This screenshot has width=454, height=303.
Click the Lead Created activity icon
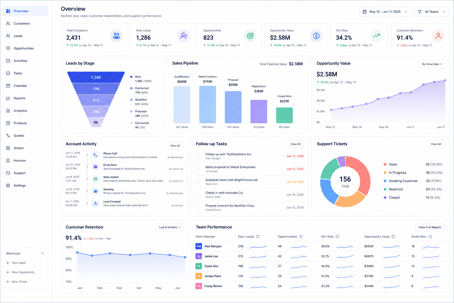click(x=95, y=203)
